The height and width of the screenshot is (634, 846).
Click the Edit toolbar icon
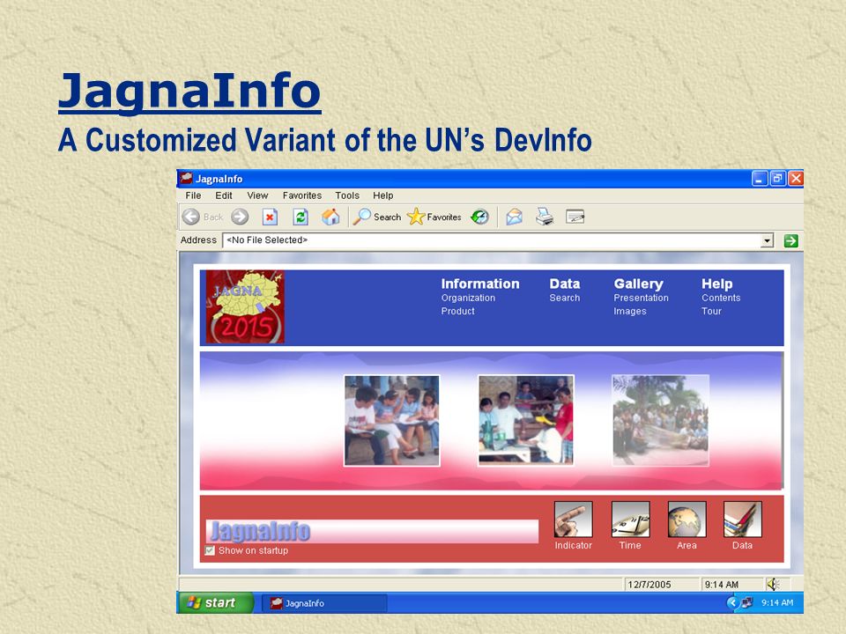click(575, 217)
